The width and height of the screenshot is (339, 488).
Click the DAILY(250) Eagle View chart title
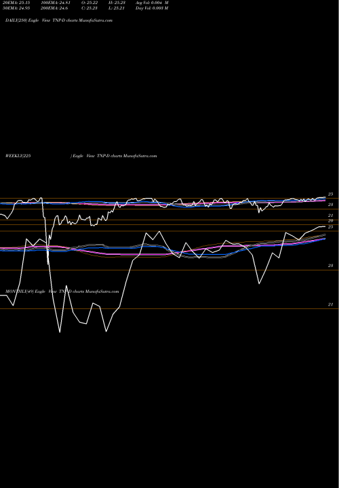(59, 20)
